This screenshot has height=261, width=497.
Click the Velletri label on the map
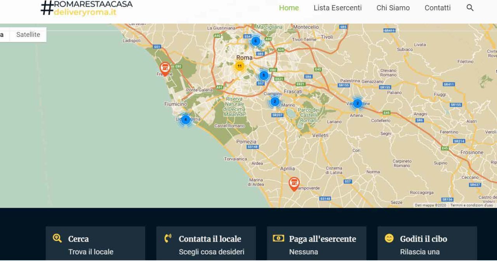[x=320, y=135]
